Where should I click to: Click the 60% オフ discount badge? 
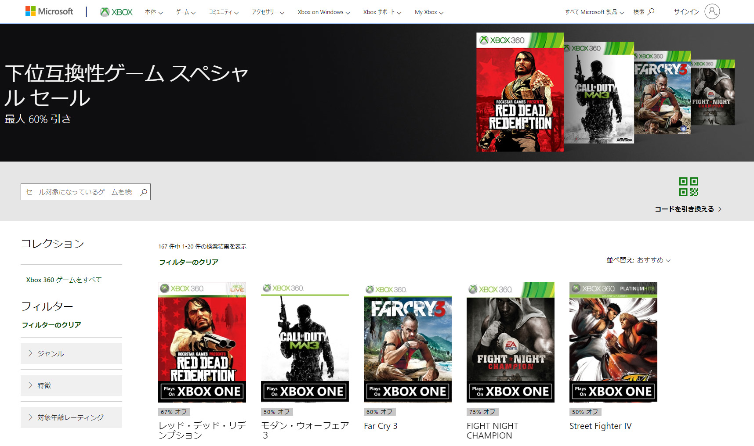pos(380,412)
